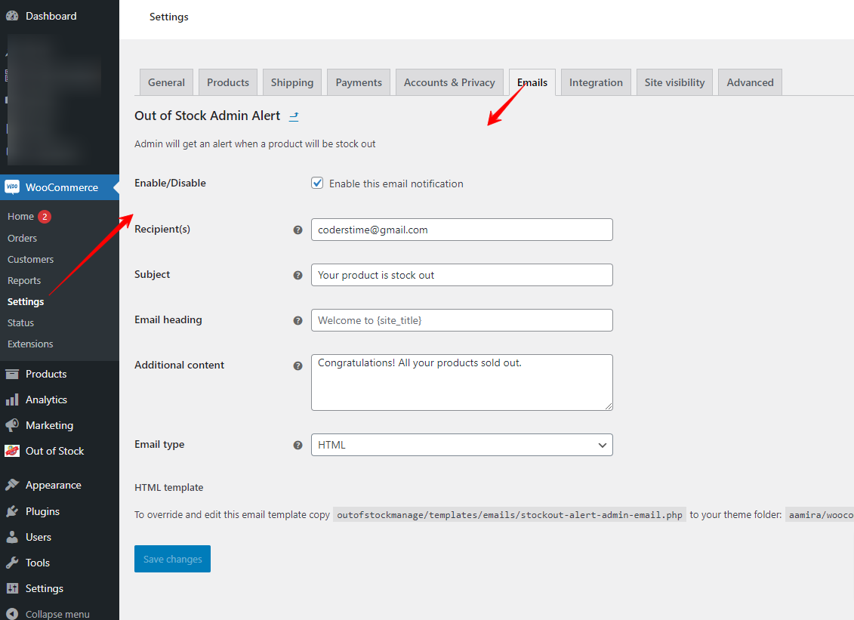The image size is (854, 620).
Task: Click the Marketing megaphone icon
Action: click(x=12, y=425)
